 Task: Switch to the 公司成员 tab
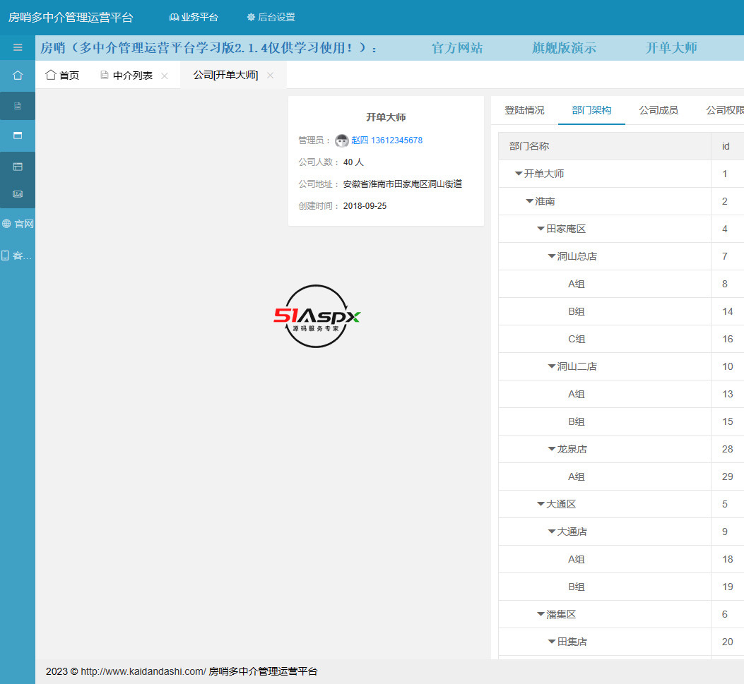659,110
